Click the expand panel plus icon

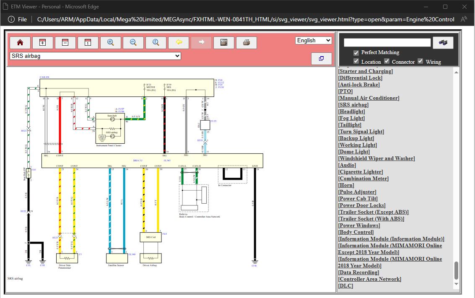[43, 43]
